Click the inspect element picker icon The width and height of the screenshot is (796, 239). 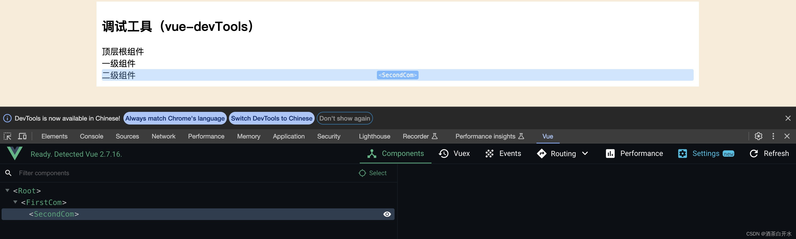pos(7,136)
